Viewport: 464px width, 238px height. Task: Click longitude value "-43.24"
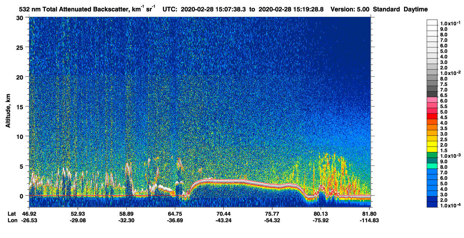point(223,220)
